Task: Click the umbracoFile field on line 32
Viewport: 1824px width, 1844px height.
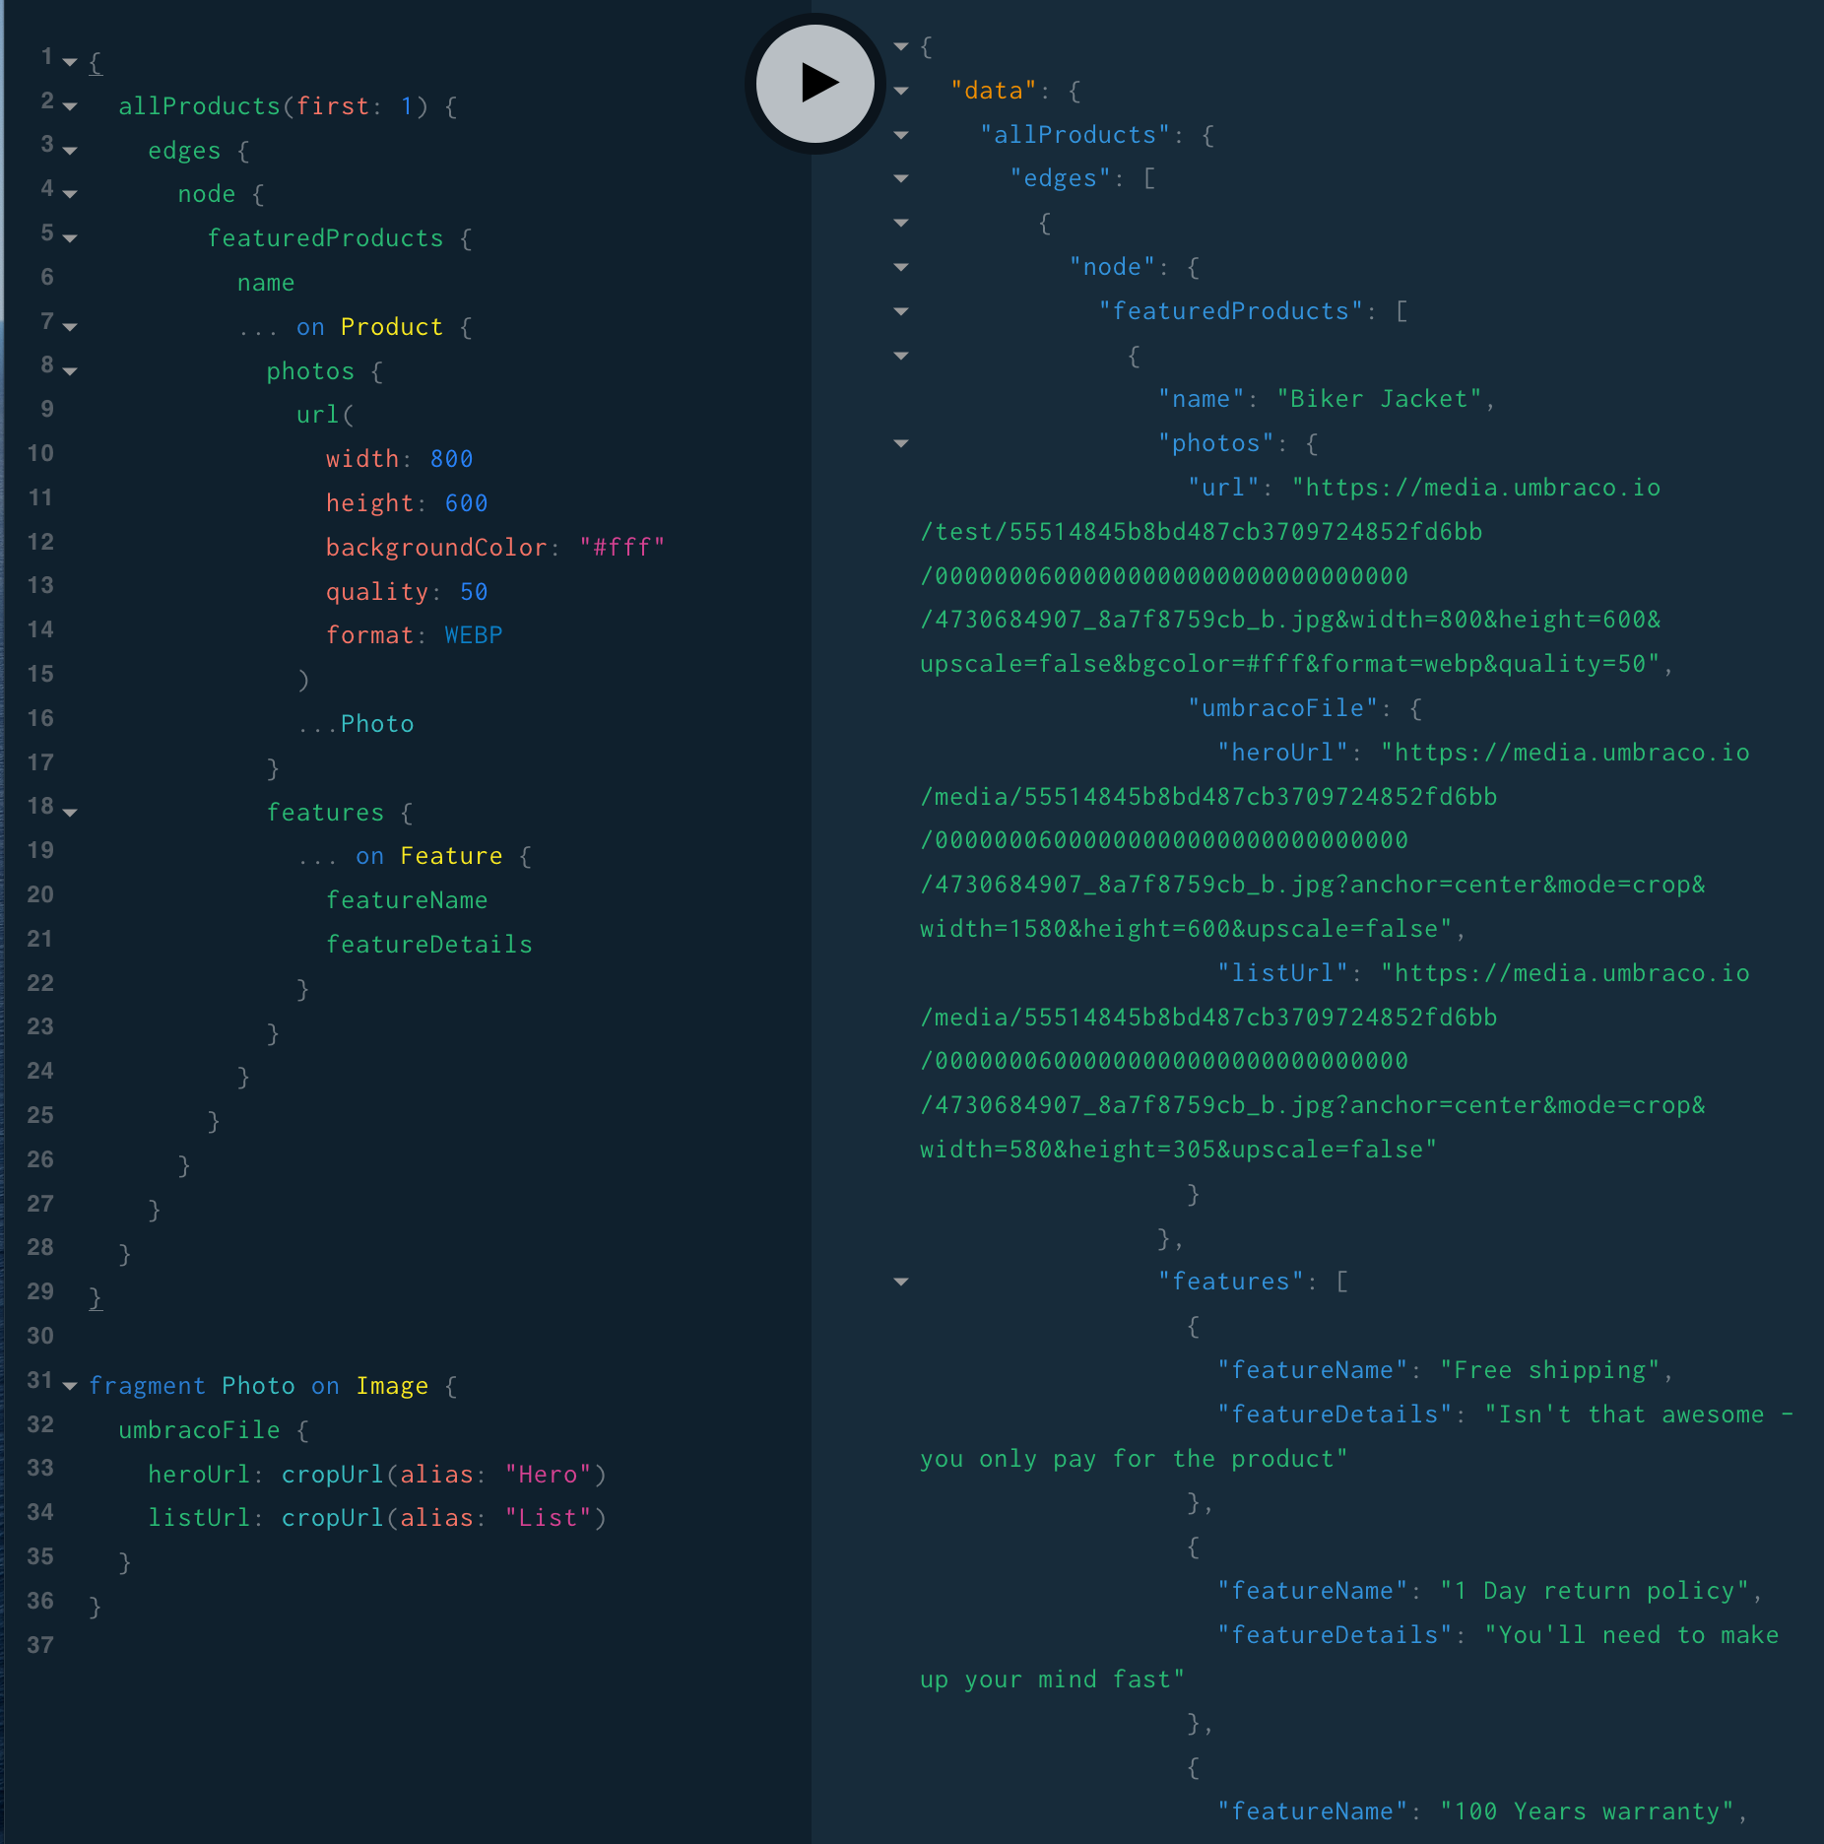Action: click(200, 1430)
